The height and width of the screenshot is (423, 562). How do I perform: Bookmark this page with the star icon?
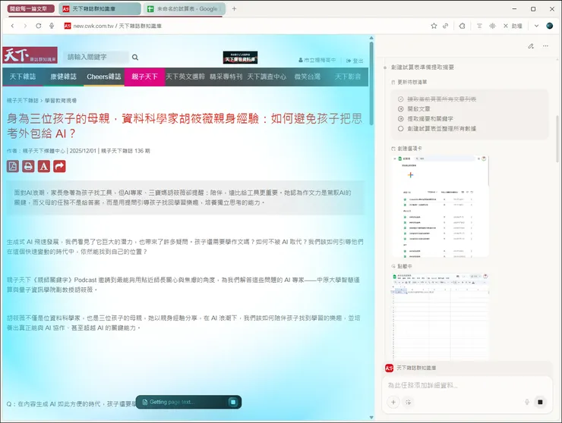click(x=434, y=26)
